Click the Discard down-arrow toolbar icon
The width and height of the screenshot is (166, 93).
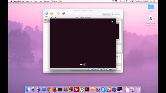click(58, 13)
